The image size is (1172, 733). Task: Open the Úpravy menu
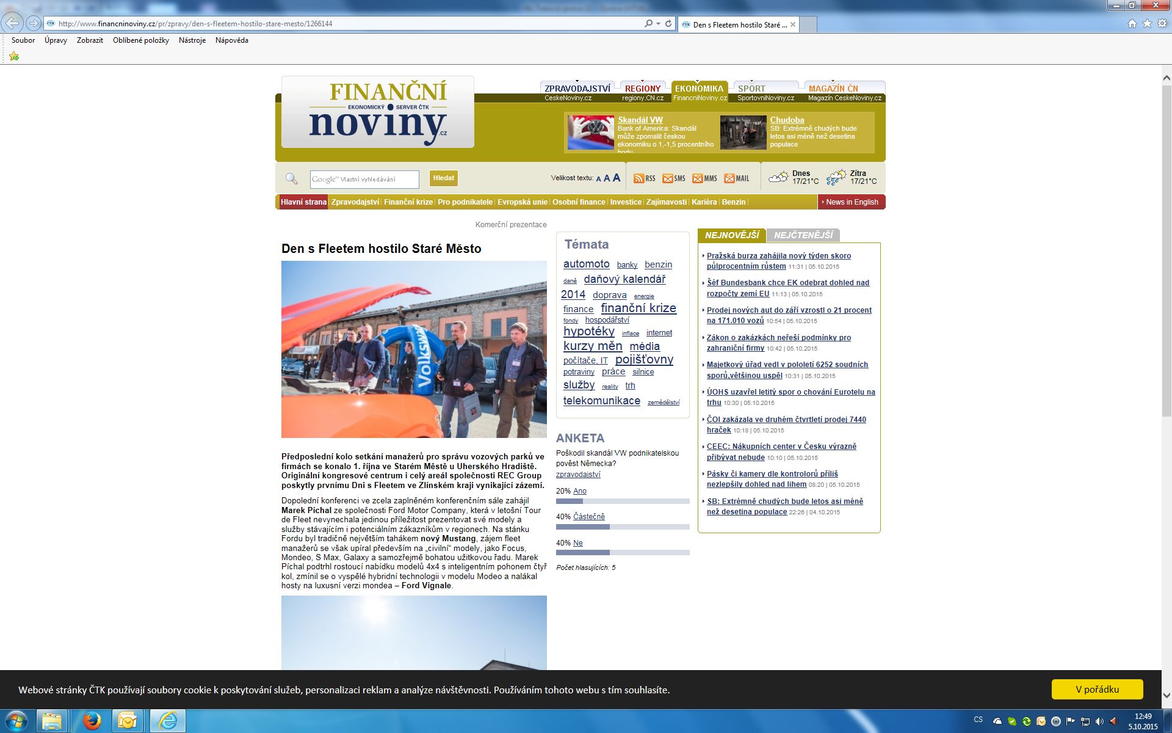pos(56,40)
